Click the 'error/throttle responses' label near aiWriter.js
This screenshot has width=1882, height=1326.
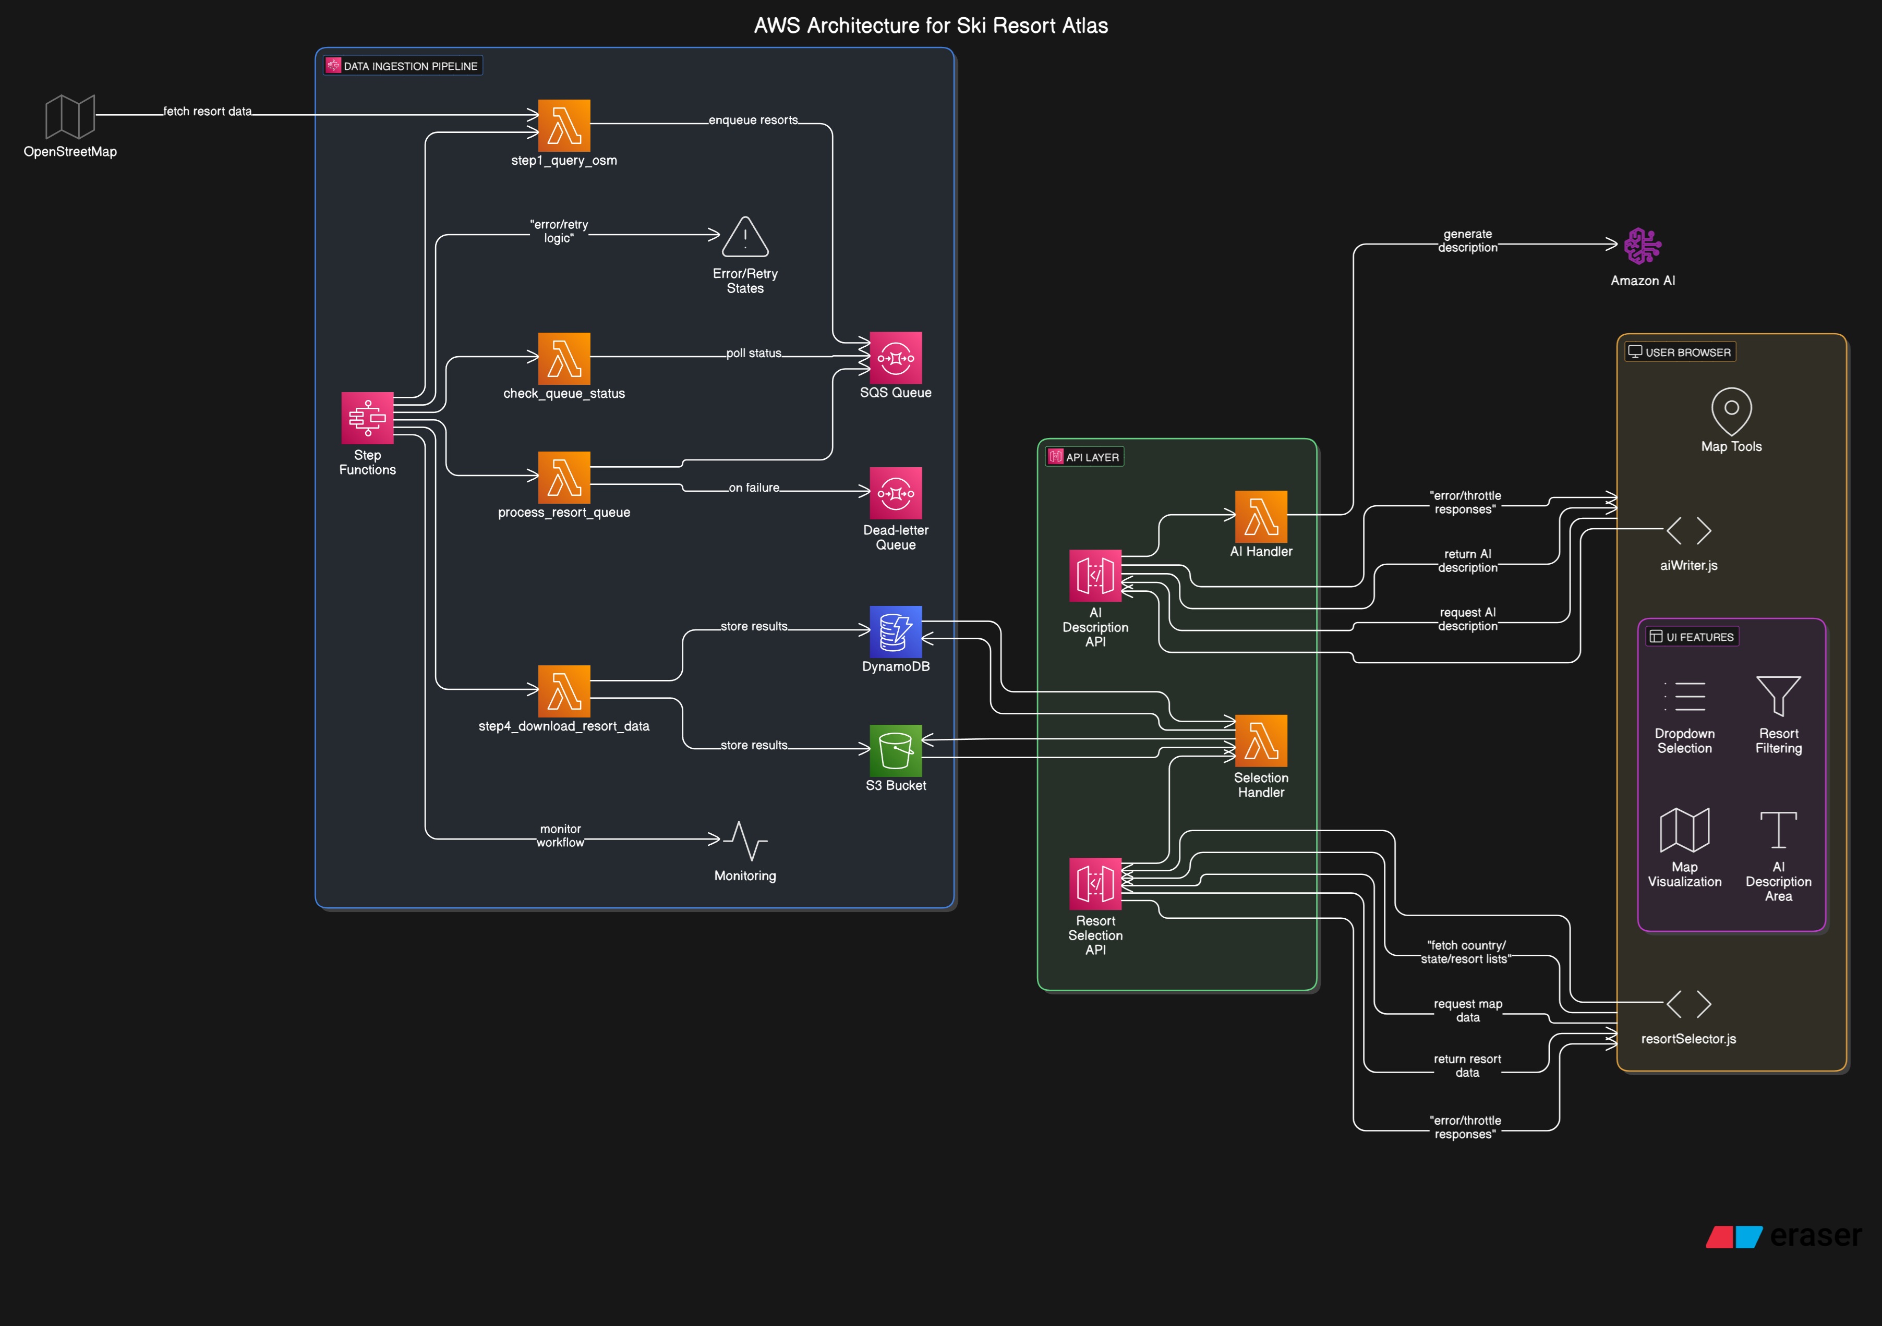(x=1465, y=502)
